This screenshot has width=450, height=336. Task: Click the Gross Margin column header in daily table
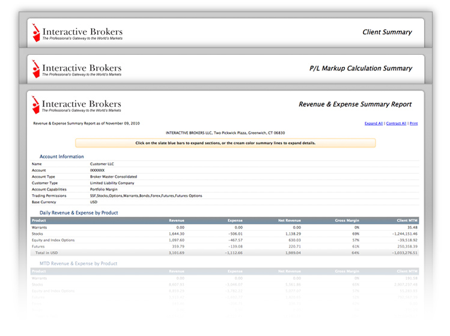[347, 221]
